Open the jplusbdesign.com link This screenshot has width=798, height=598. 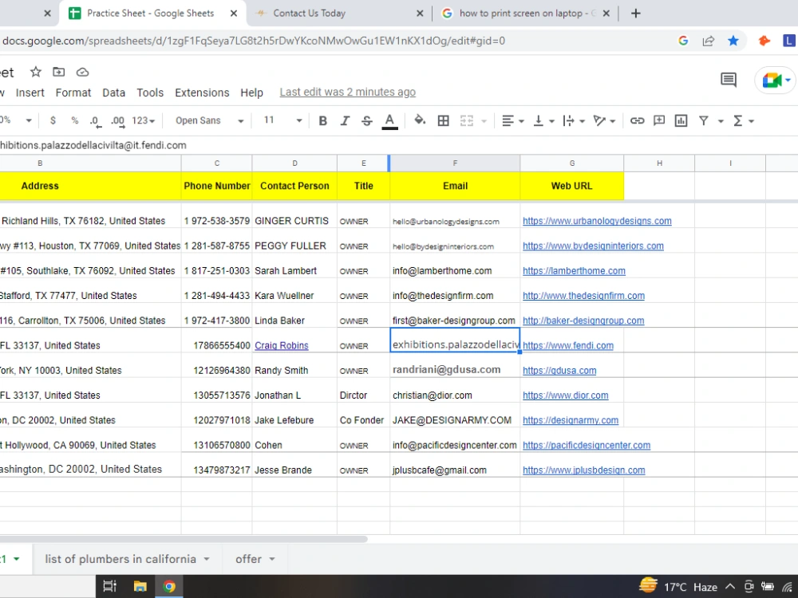coord(584,470)
